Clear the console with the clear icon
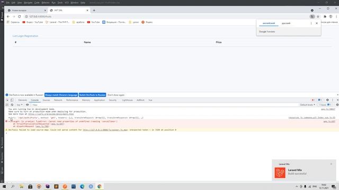The width and height of the screenshot is (339, 190). click(x=12, y=105)
